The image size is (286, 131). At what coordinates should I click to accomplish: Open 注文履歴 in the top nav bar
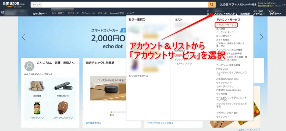click(x=245, y=14)
